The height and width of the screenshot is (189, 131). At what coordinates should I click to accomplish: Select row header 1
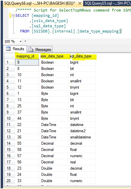pos(10,62)
